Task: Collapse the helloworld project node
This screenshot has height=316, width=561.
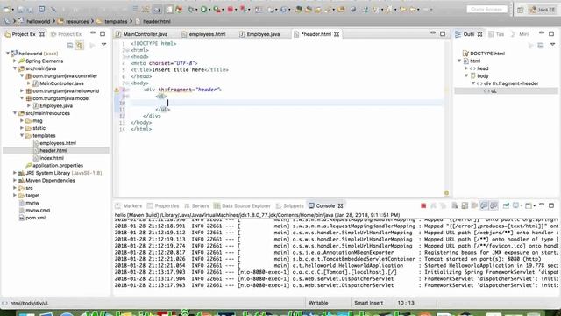Action: tap(8, 54)
